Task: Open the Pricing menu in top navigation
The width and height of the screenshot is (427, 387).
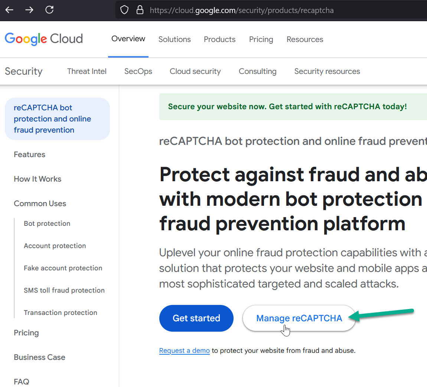Action: pos(261,39)
